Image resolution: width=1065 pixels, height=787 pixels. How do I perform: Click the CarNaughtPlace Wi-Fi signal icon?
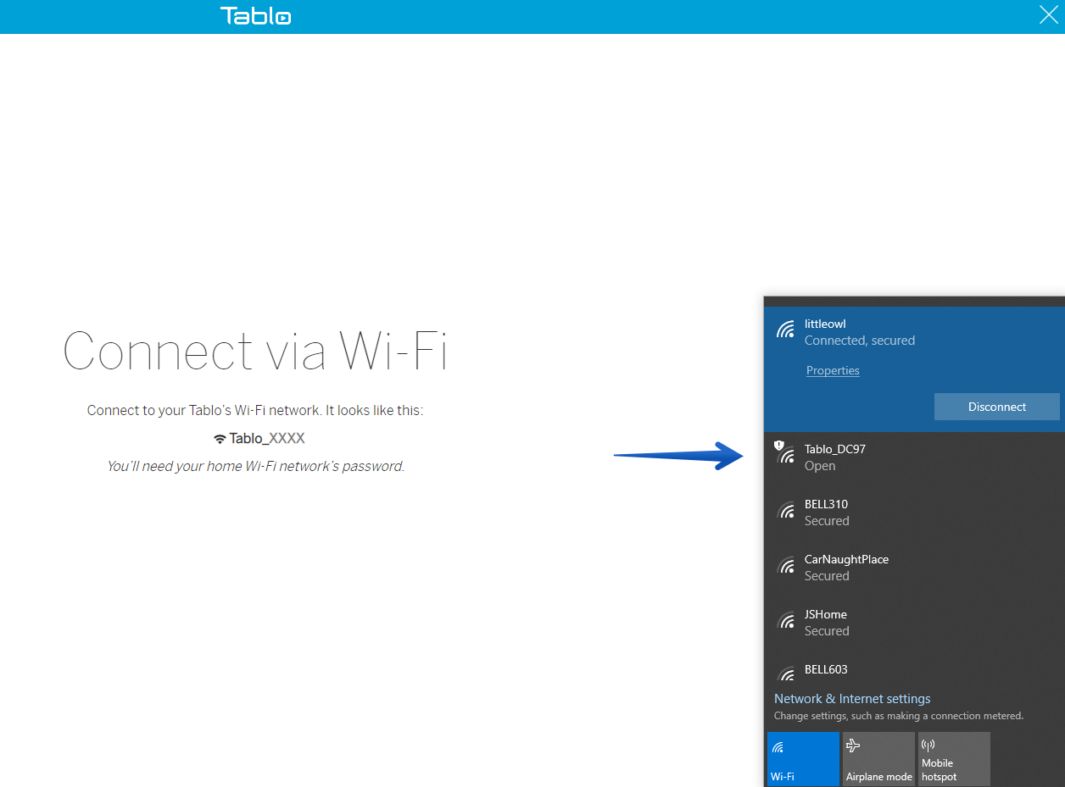[786, 566]
